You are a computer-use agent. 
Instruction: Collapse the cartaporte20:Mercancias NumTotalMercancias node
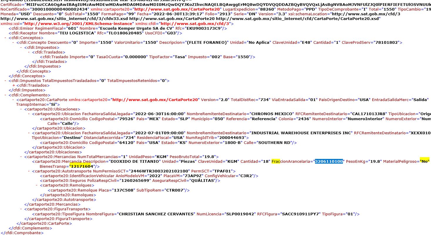tap(21, 157)
